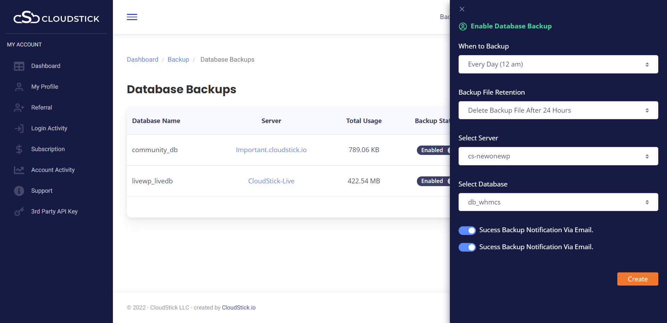Open the Important.cloudstick.io server link
The height and width of the screenshot is (323, 667).
click(271, 150)
